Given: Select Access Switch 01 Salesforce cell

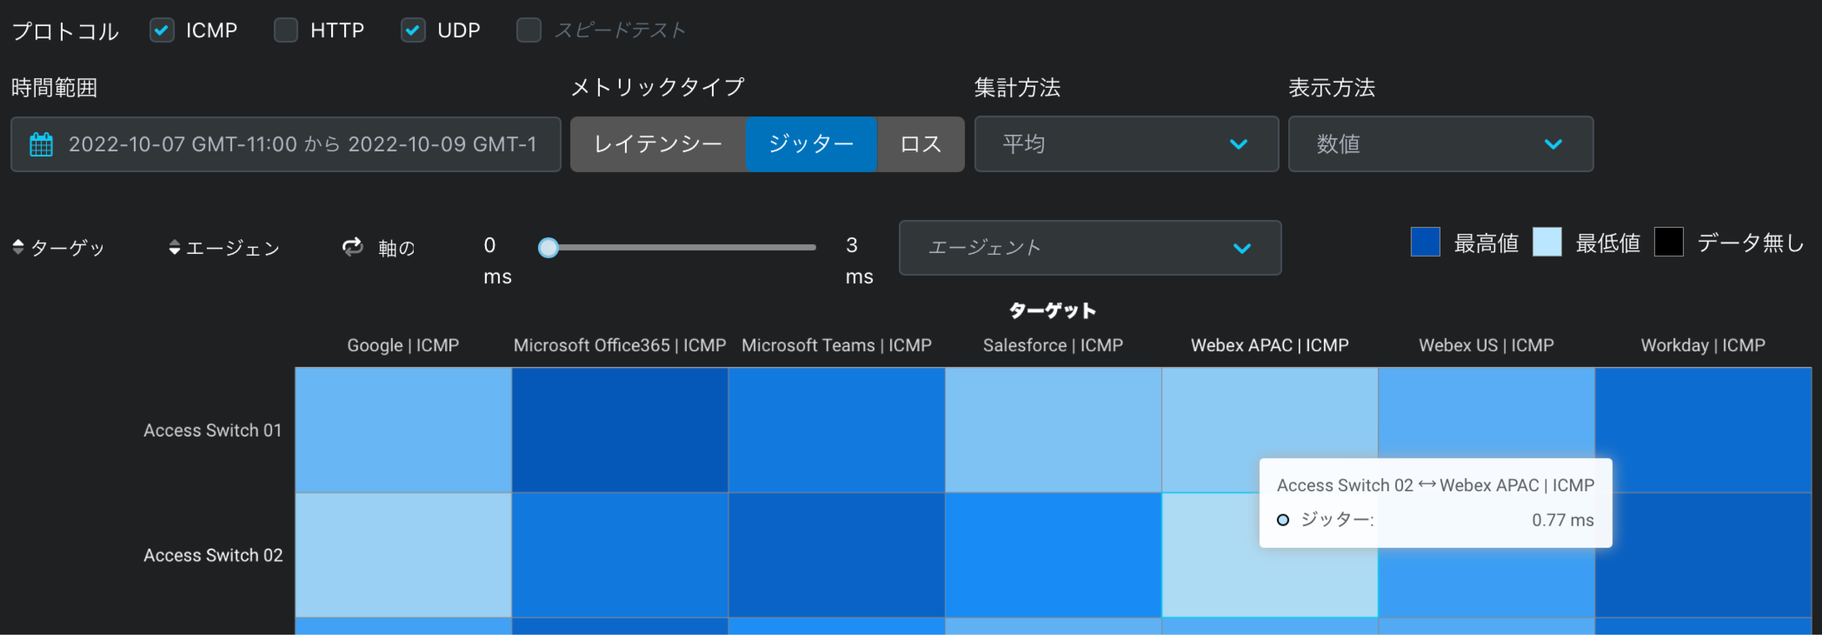Looking at the screenshot, I should tap(1053, 430).
